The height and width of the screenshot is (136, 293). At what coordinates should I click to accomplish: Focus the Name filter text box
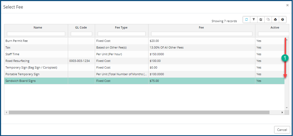(36, 34)
